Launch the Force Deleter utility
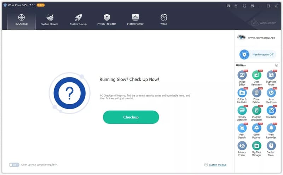 (x=256, y=95)
